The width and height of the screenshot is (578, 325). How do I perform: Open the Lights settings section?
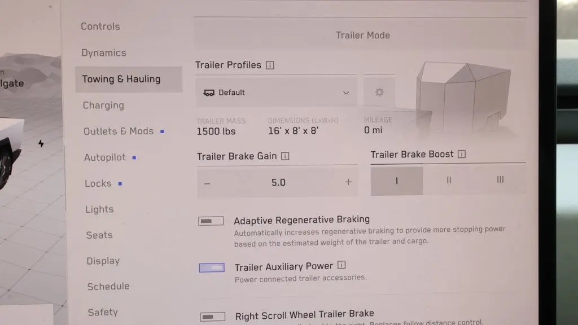pos(99,209)
